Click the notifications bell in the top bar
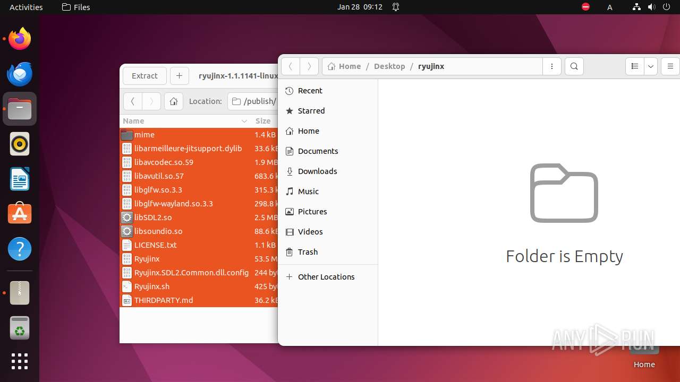The image size is (680, 382). 396,7
